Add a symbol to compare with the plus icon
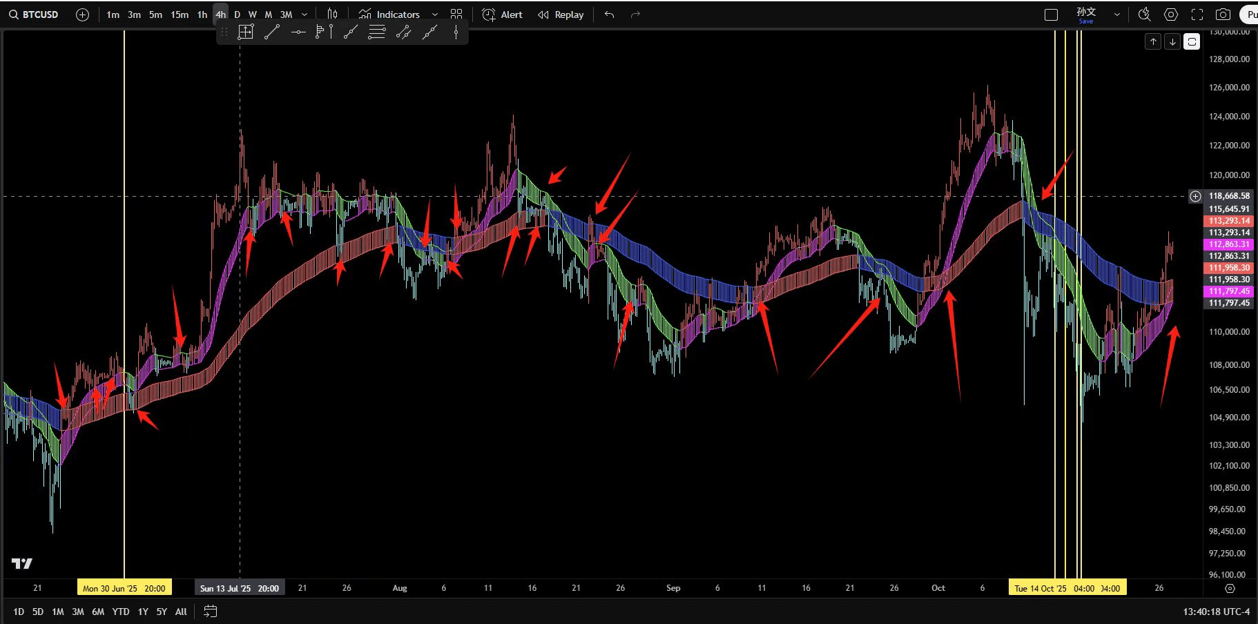 pos(82,14)
